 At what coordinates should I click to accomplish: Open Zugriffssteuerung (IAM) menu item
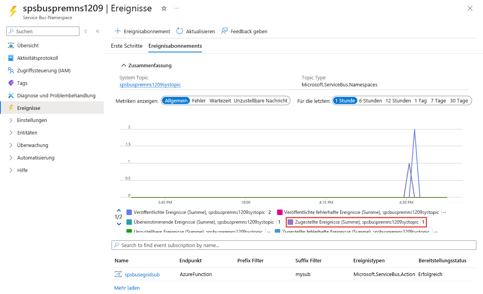pyautogui.click(x=44, y=70)
